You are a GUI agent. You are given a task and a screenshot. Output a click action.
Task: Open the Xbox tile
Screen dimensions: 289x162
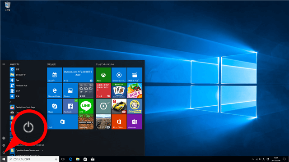point(103,75)
